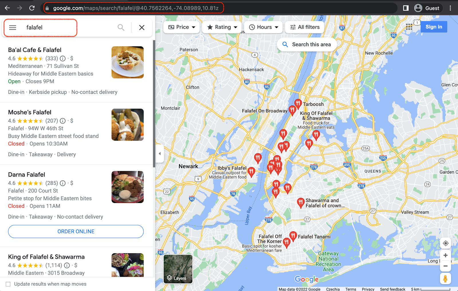
Task: Expand the Rating filter dropdown
Action: click(222, 27)
